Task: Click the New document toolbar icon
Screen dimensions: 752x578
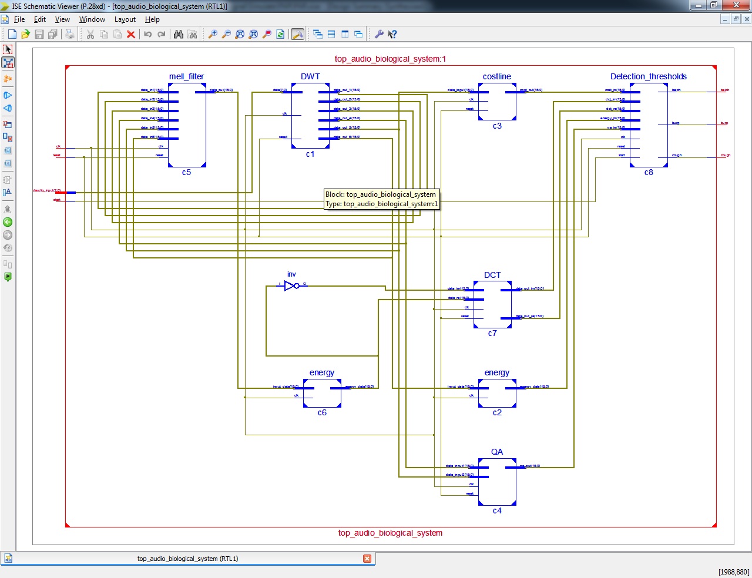Action: coord(12,35)
